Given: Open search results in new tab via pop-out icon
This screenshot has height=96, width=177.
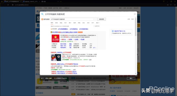Looking at the screenshot, I should (135, 14).
